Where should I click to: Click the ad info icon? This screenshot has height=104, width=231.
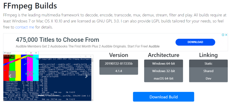tap(223, 35)
